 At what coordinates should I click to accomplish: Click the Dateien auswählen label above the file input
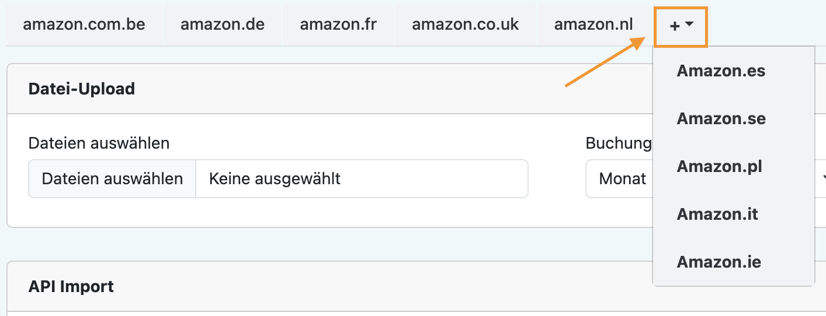[99, 143]
